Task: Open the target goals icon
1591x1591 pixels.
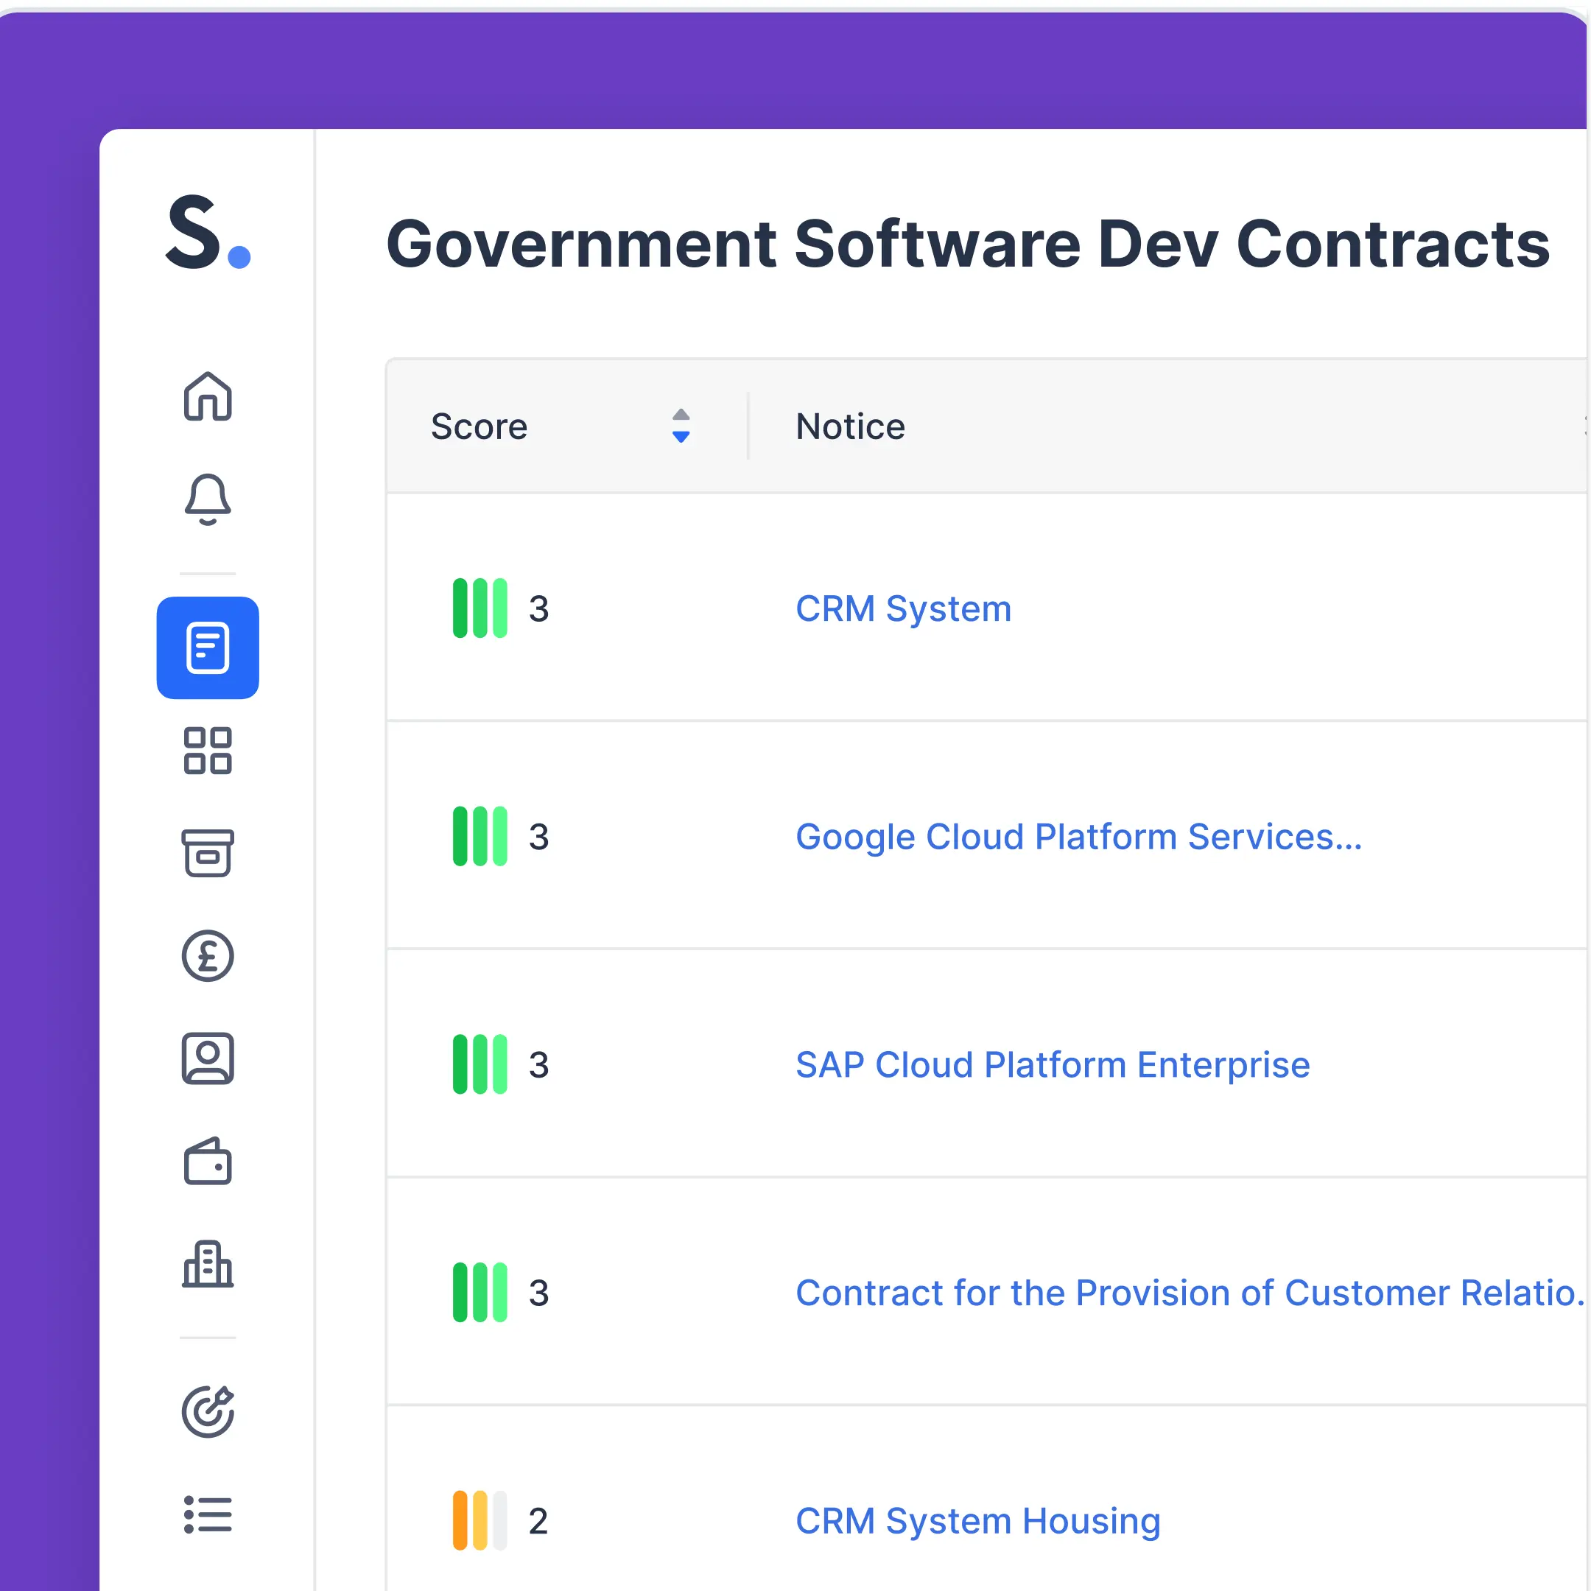Action: 208,1411
